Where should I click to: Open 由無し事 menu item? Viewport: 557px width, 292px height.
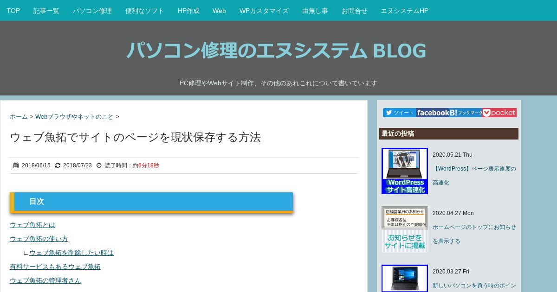pyautogui.click(x=315, y=11)
